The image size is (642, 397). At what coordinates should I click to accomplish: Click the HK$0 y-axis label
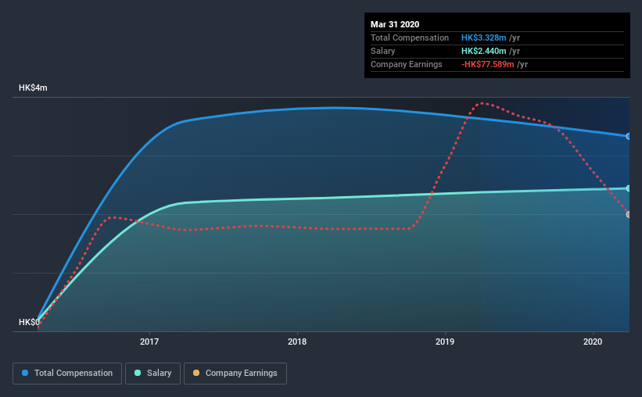(29, 322)
